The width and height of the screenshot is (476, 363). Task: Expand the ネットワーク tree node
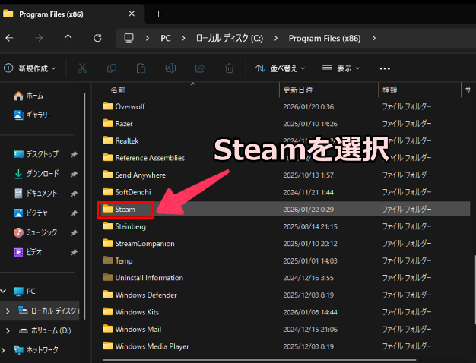(8, 350)
